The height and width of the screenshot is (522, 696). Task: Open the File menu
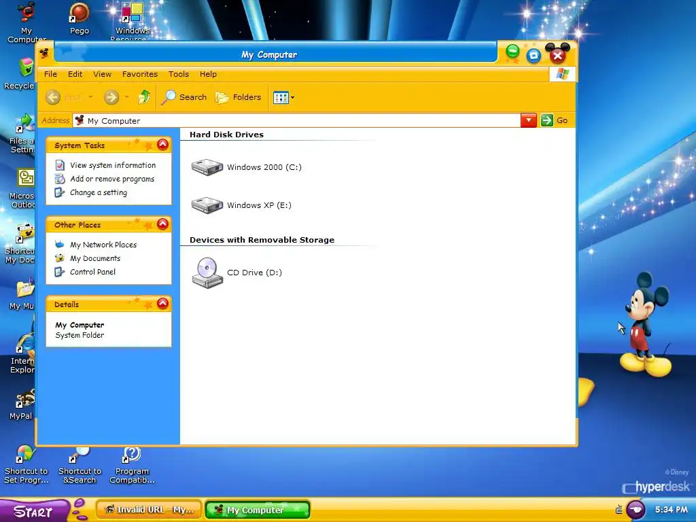(x=50, y=74)
